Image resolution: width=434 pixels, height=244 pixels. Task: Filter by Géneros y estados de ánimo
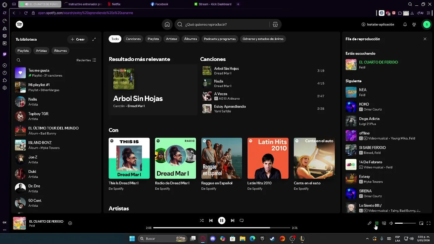tap(263, 39)
